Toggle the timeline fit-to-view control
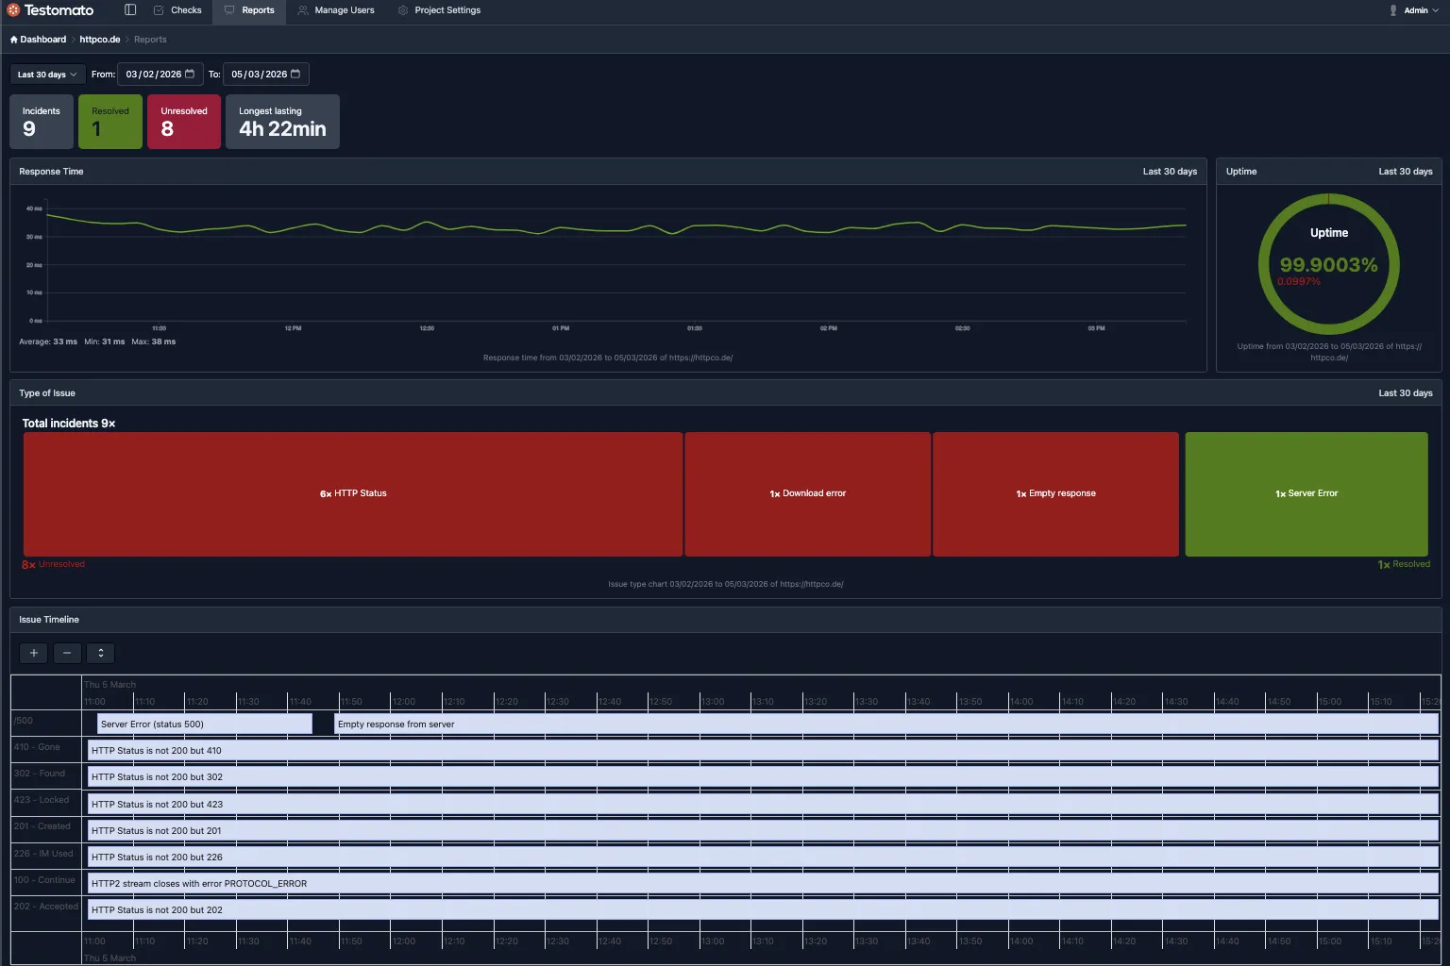 click(100, 653)
